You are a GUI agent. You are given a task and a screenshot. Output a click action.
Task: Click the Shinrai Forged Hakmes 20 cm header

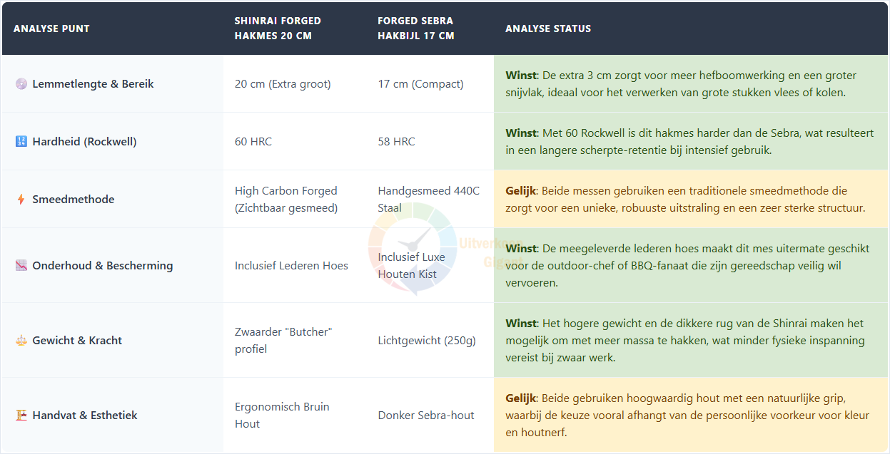(x=278, y=29)
